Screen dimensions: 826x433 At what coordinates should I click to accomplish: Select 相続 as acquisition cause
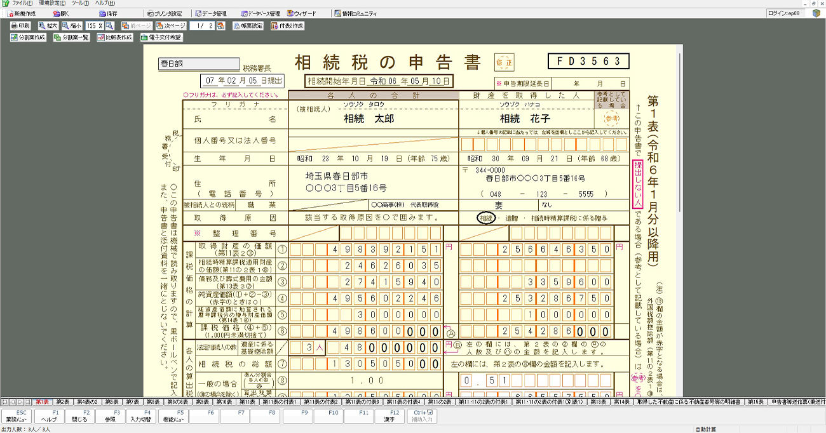click(486, 218)
